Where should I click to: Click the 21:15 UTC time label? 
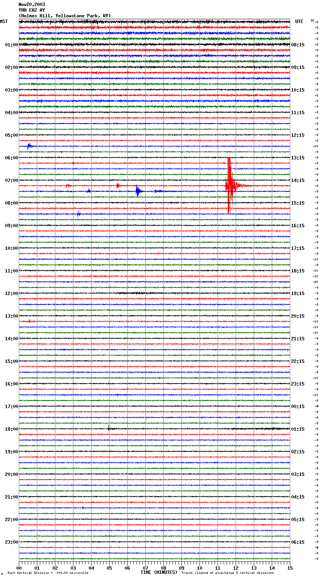click(298, 339)
